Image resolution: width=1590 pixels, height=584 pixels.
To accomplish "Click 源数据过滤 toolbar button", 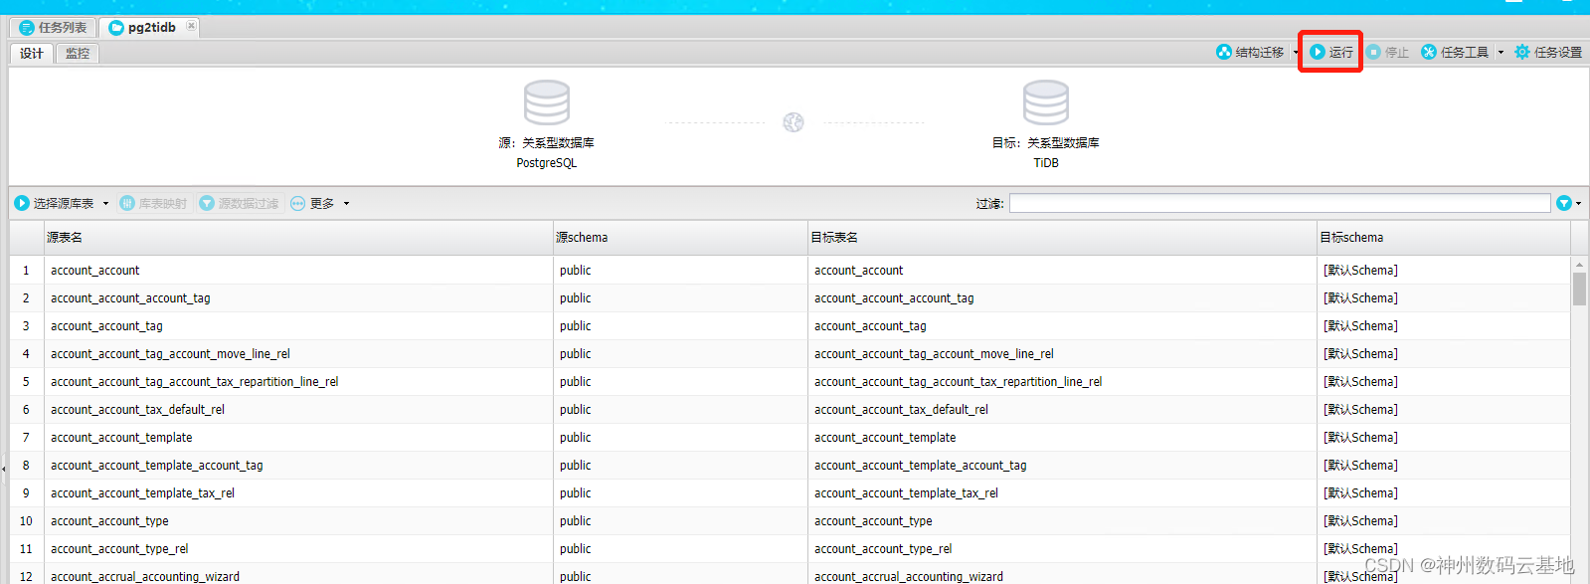I will tap(239, 203).
